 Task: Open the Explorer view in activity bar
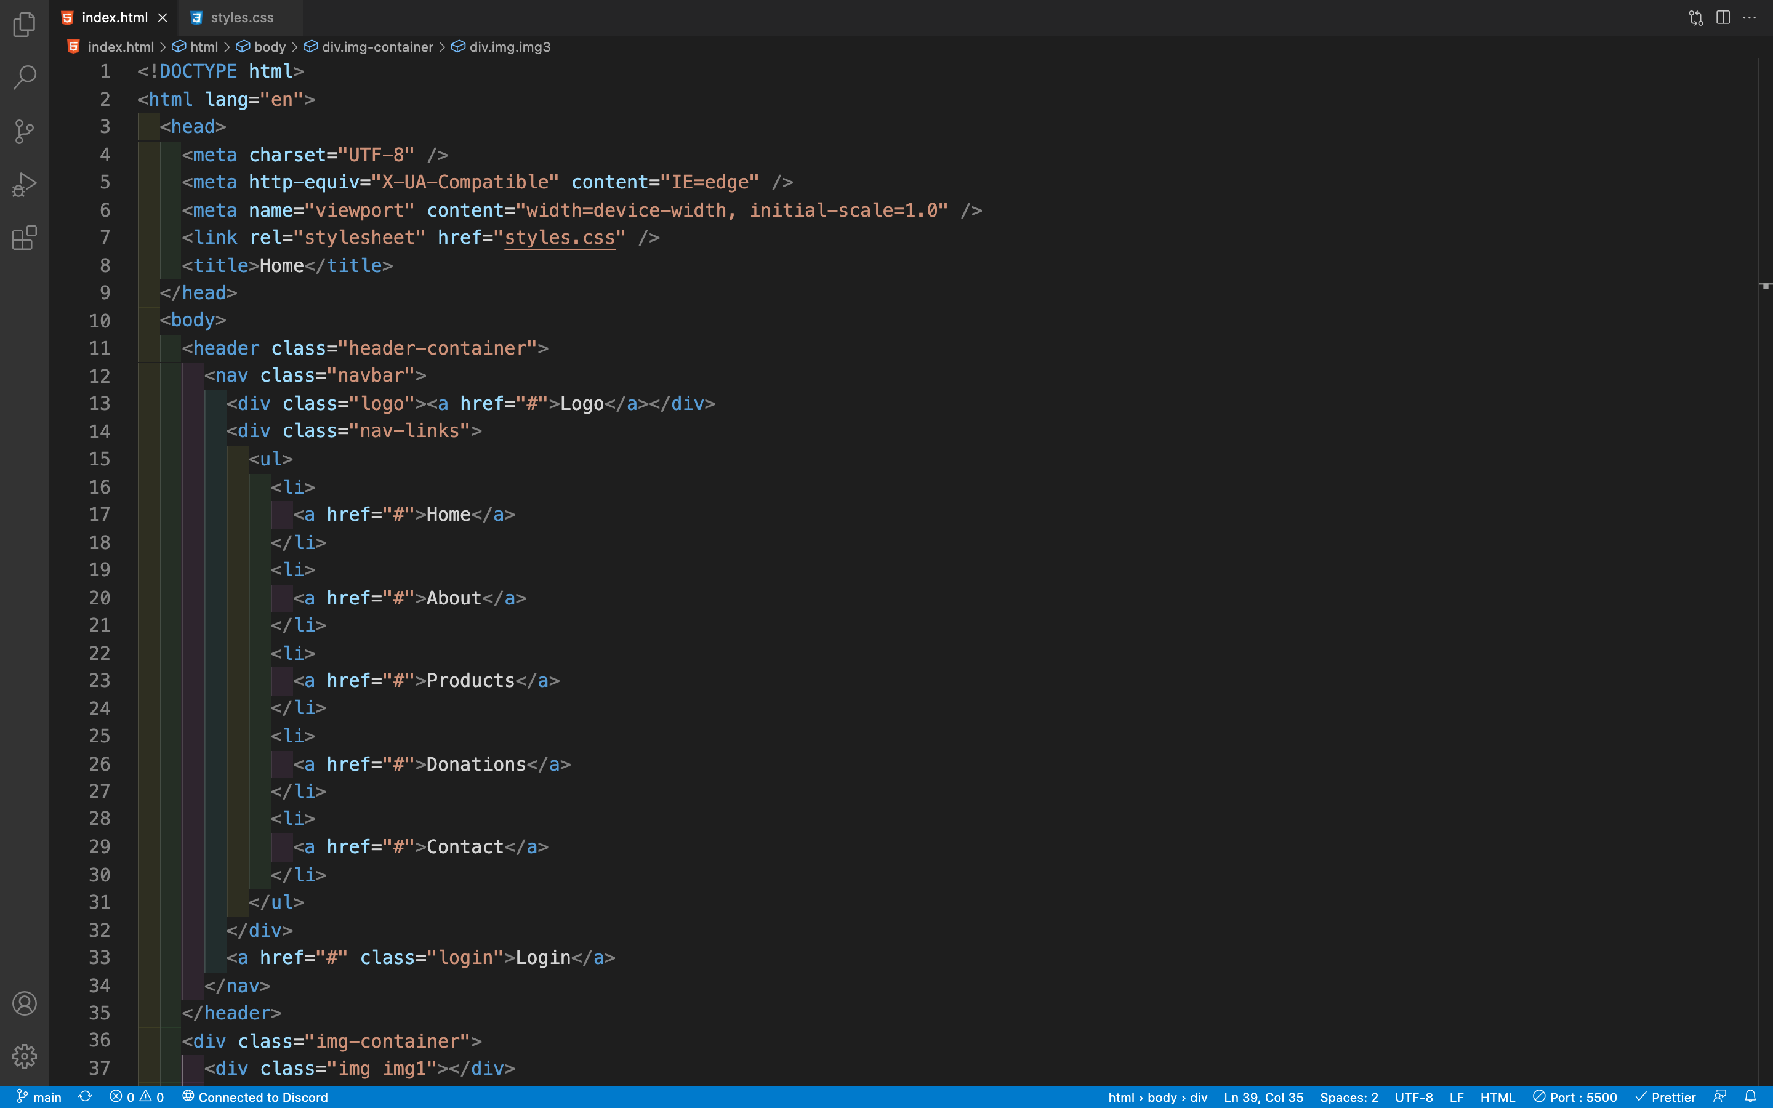[24, 24]
